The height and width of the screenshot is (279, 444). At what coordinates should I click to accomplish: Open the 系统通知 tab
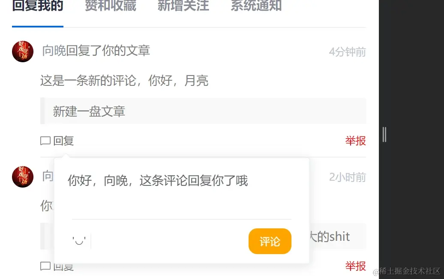click(256, 6)
